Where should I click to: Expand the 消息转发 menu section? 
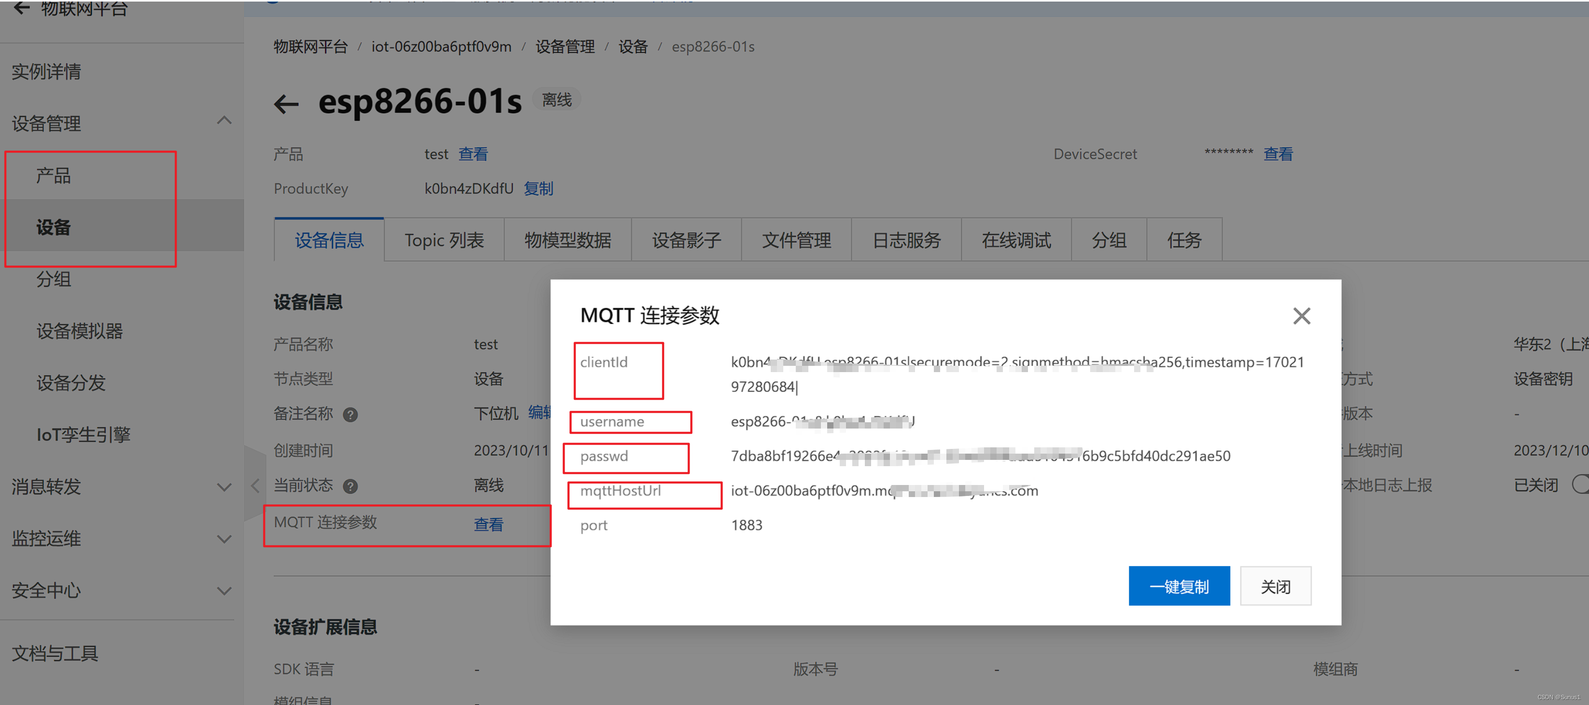click(x=224, y=487)
